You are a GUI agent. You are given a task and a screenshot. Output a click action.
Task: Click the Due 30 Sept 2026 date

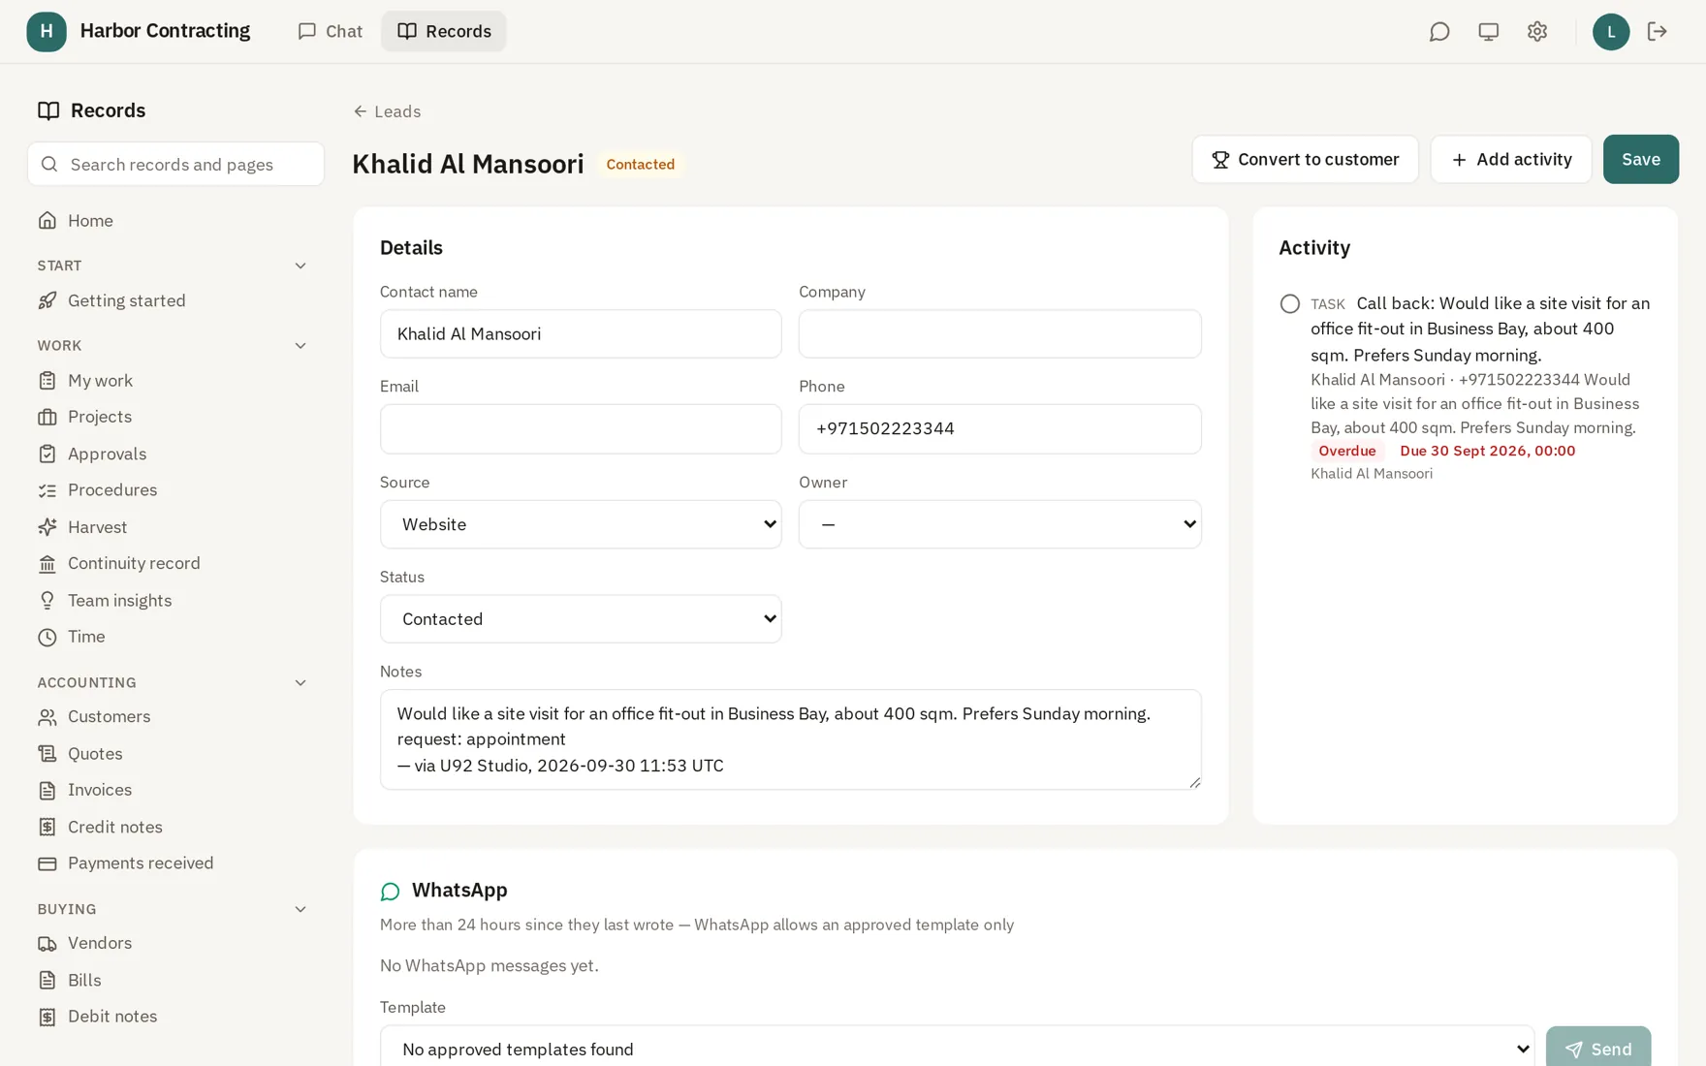tap(1487, 451)
